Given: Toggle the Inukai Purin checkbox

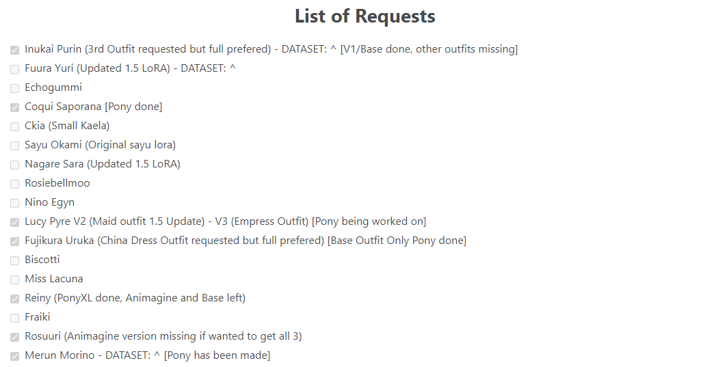Looking at the screenshot, I should (14, 50).
